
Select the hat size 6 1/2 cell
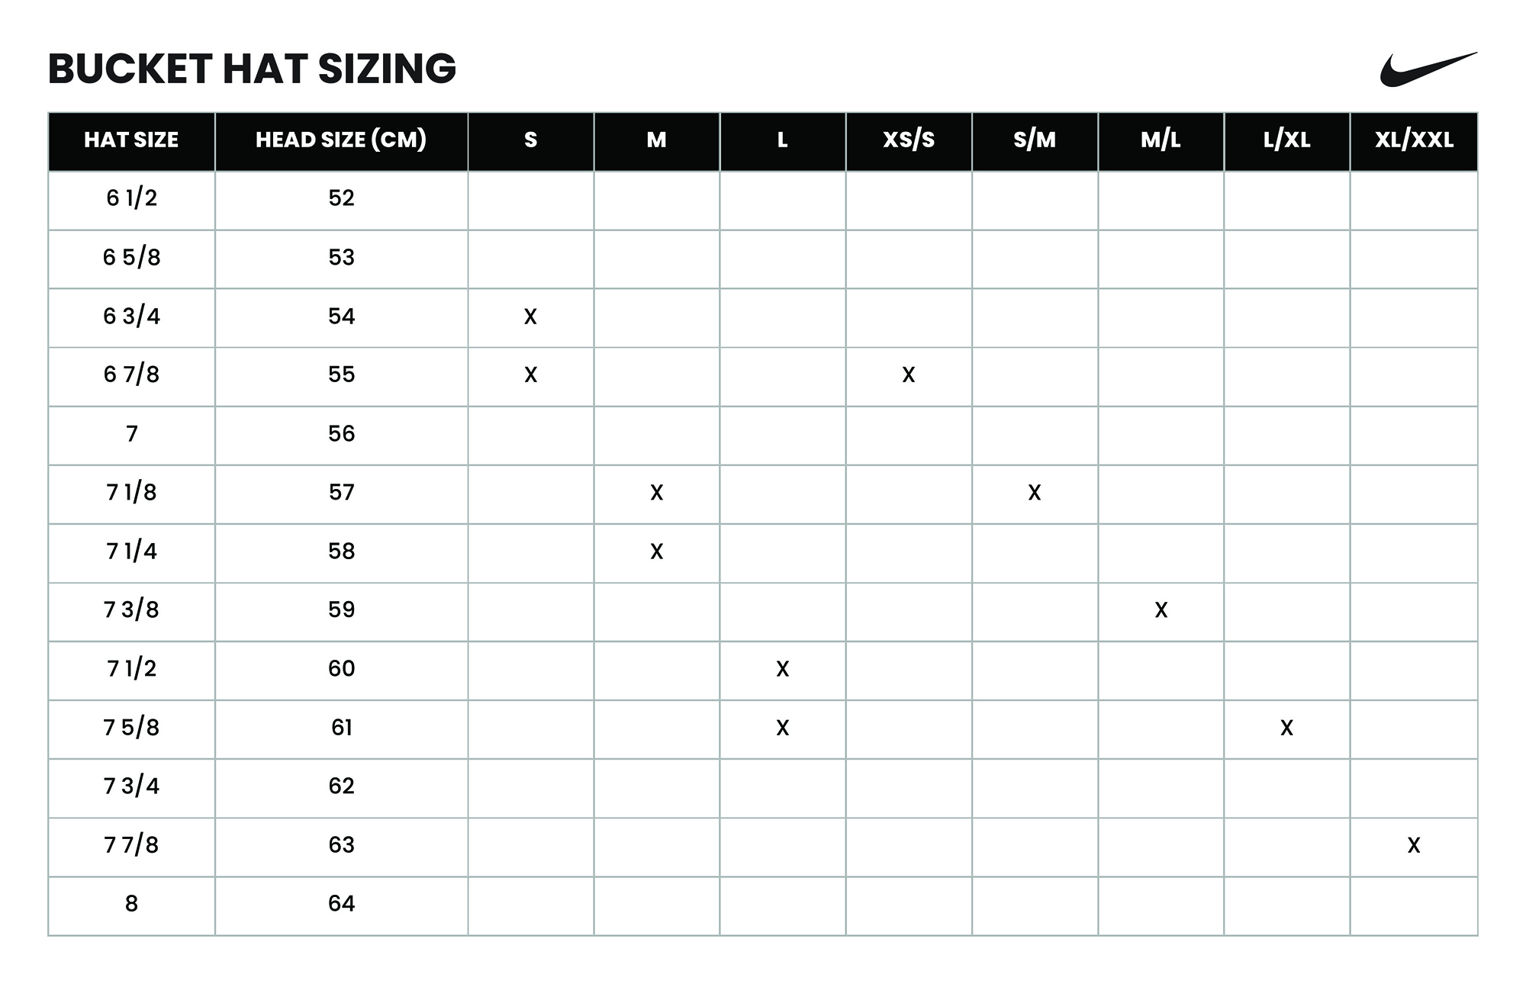click(x=131, y=198)
